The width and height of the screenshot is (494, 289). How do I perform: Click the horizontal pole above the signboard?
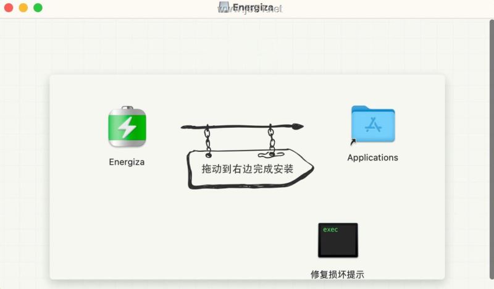point(242,127)
